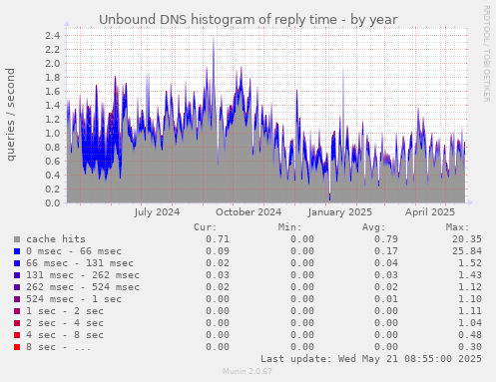
Task: Click the 131-262 msec Max value 1.43
Action: [x=470, y=275]
